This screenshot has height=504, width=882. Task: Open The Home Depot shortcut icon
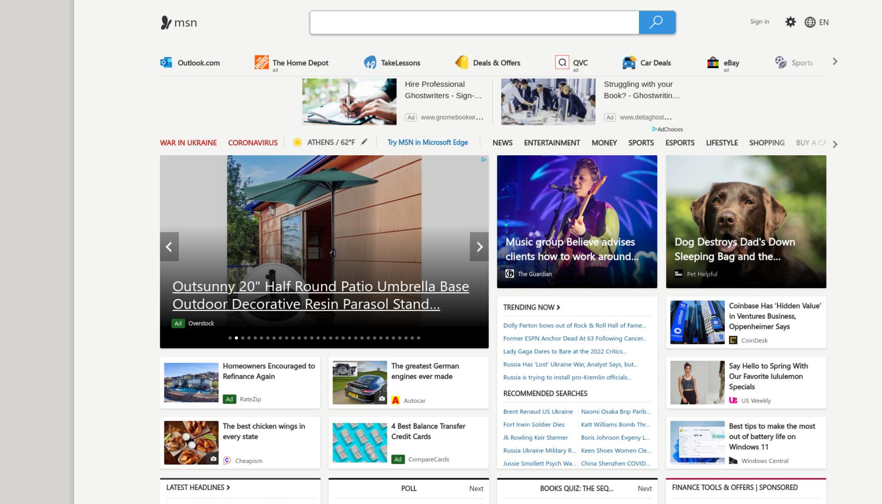(261, 62)
